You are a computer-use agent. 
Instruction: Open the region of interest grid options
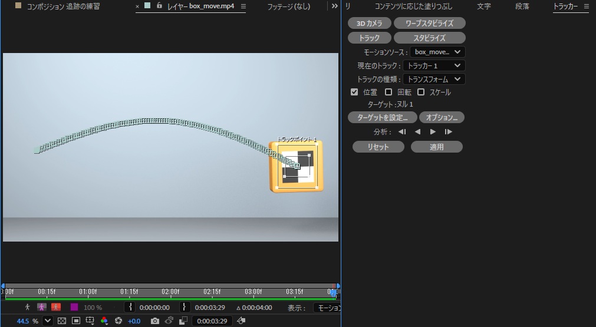point(90,321)
